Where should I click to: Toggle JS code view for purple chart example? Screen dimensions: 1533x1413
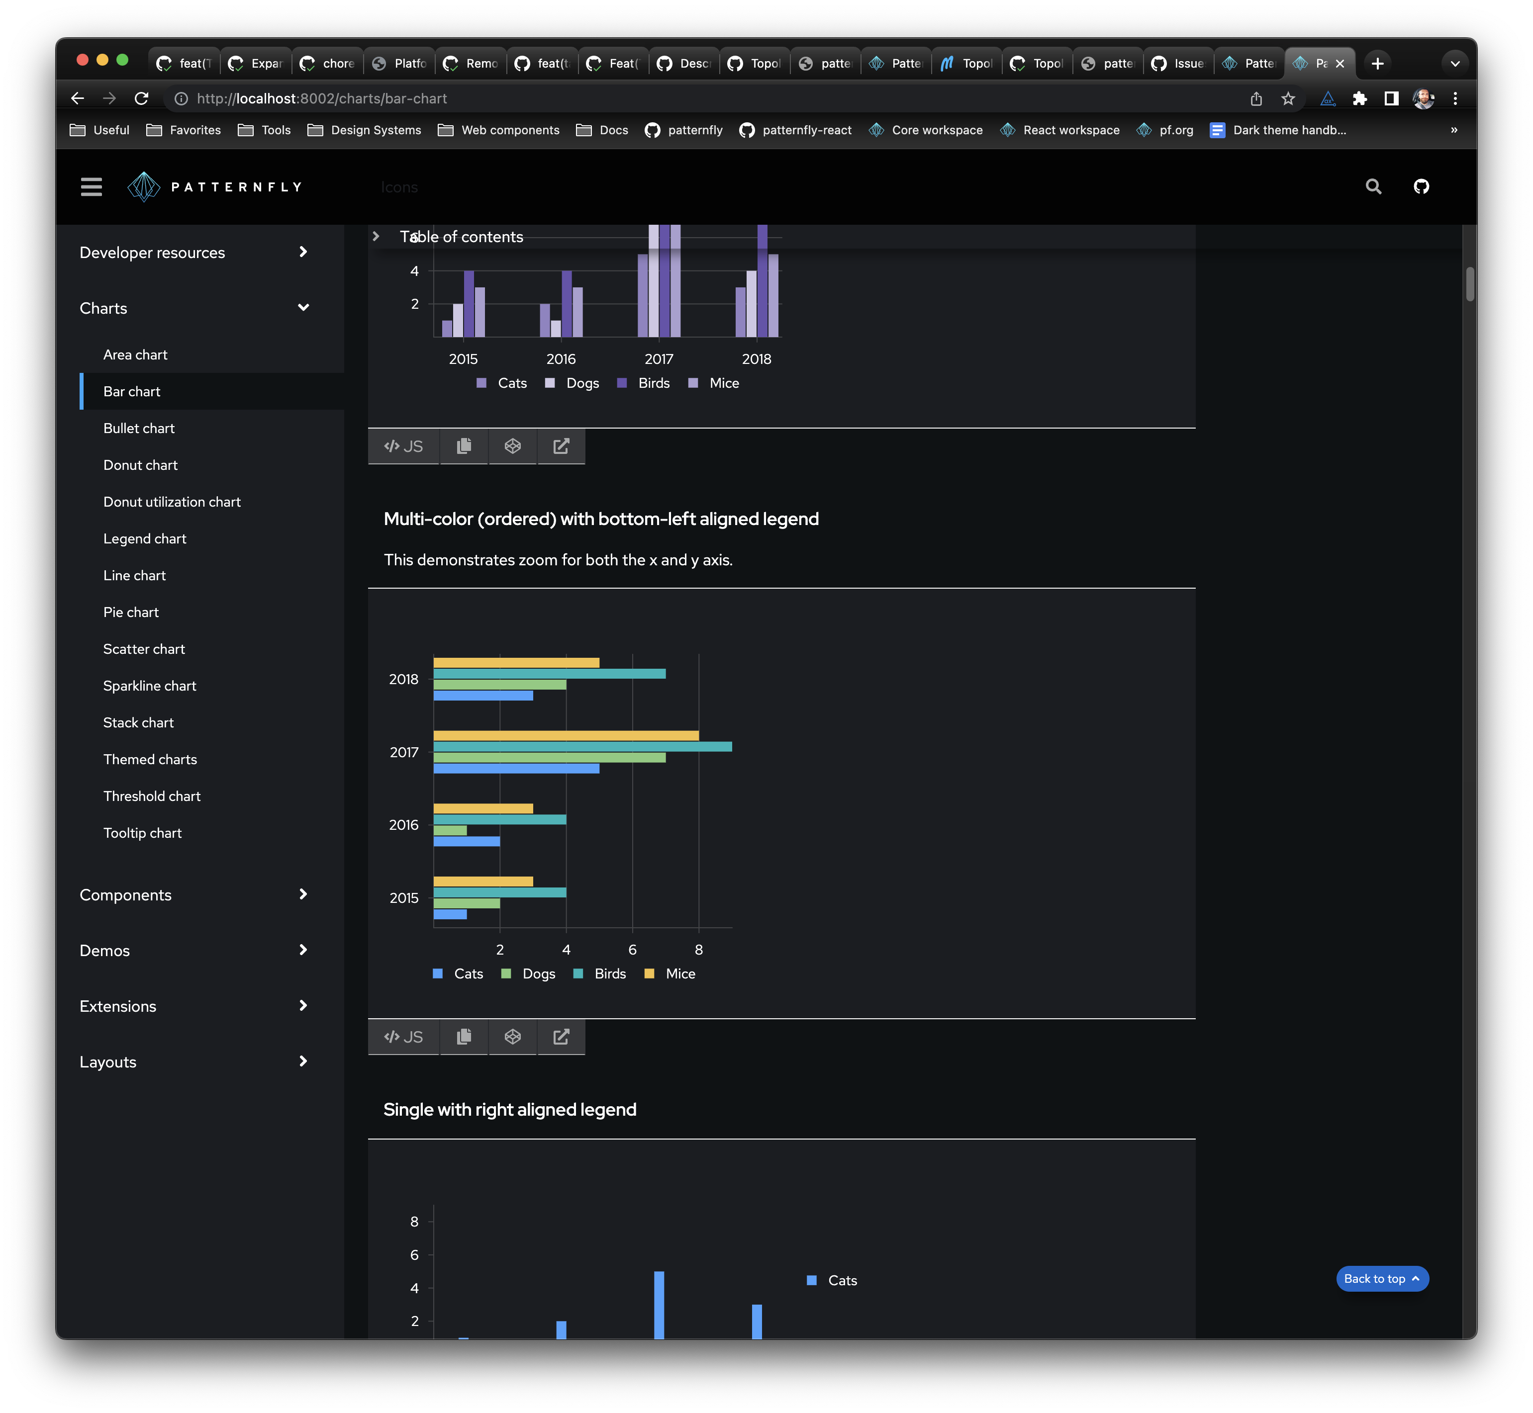pyautogui.click(x=404, y=446)
